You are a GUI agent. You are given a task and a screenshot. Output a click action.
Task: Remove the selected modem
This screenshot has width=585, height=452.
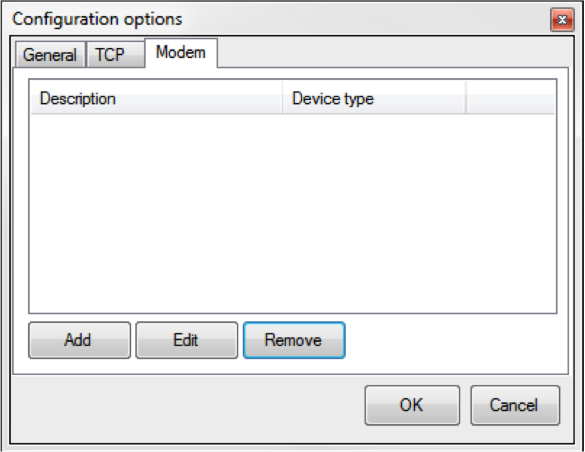294,340
